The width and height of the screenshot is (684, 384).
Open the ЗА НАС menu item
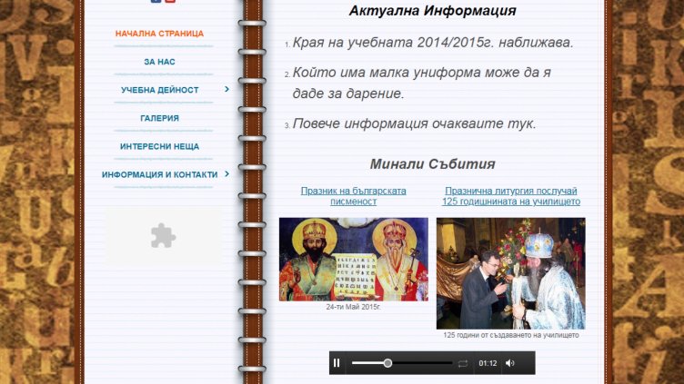[x=159, y=62]
